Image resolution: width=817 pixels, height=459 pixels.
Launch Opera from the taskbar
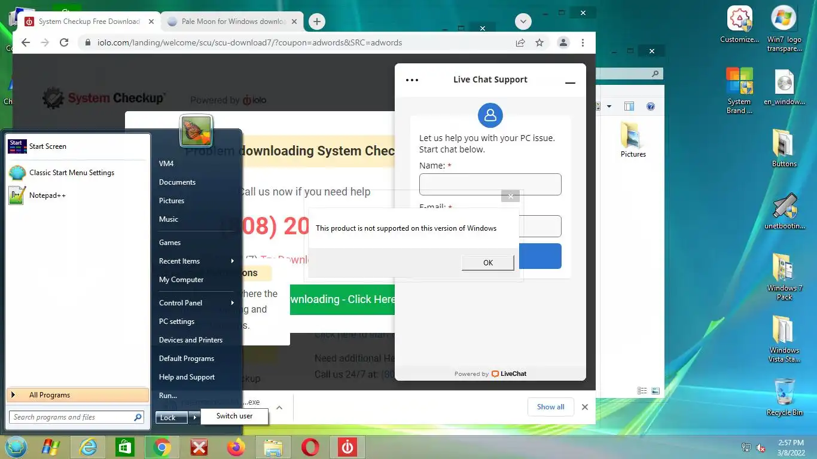pos(310,447)
